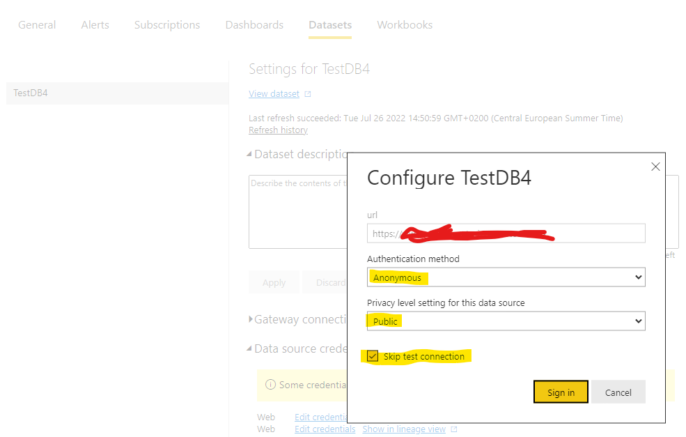
Task: Click the info icon in the credentials warning
Action: pyautogui.click(x=269, y=385)
